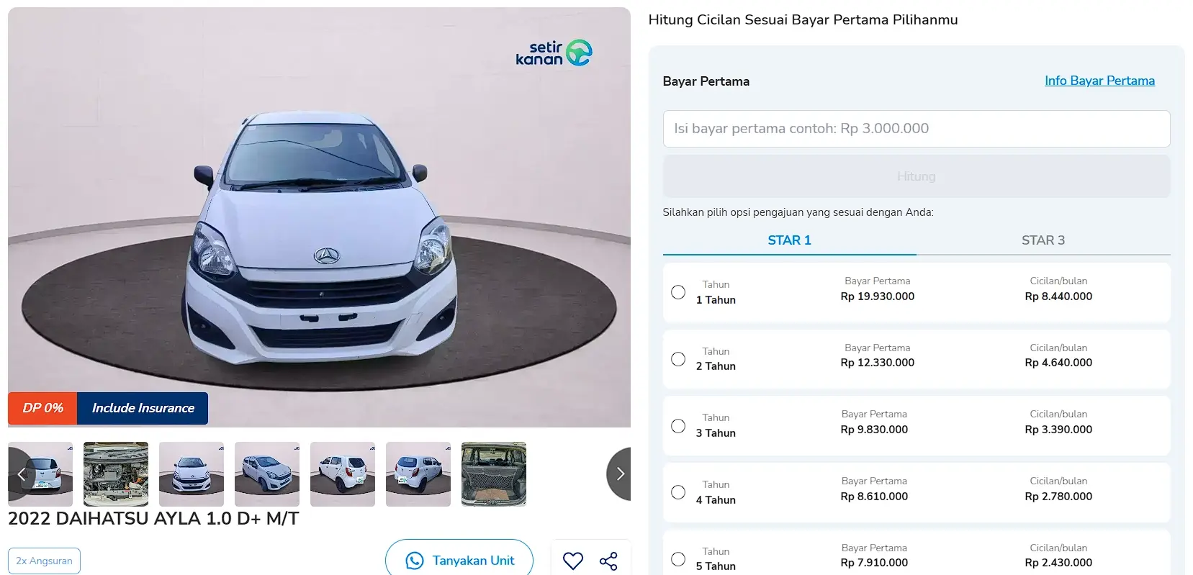Open the Info Bayar Pertama link
1193x575 pixels.
pyautogui.click(x=1099, y=81)
